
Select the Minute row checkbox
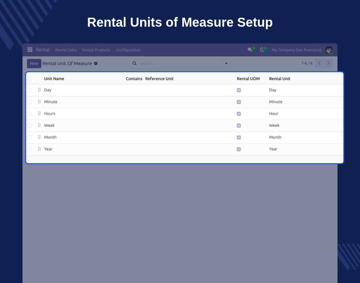[x=29, y=102]
